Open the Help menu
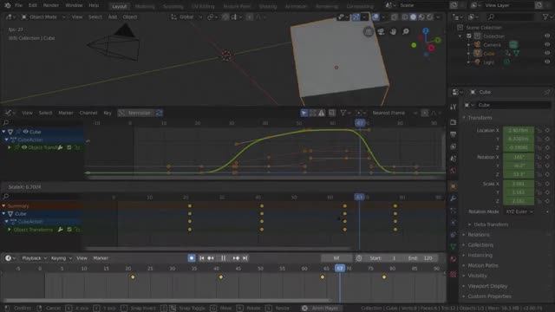This screenshot has height=312, width=555. (x=94, y=5)
